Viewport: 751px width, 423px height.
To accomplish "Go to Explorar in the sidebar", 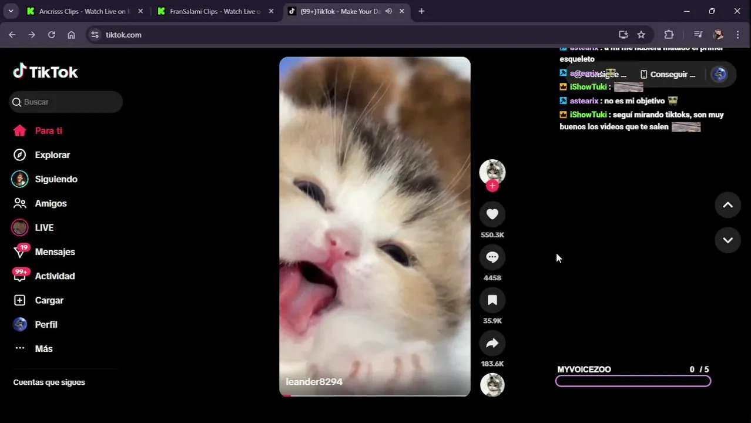I will tap(52, 155).
